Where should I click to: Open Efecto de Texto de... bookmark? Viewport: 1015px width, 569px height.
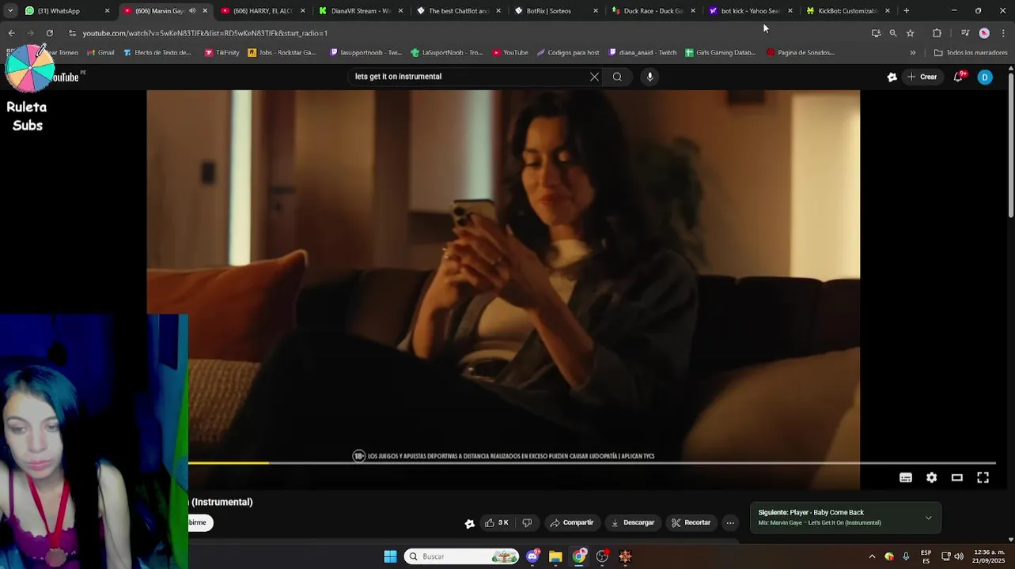pos(156,53)
